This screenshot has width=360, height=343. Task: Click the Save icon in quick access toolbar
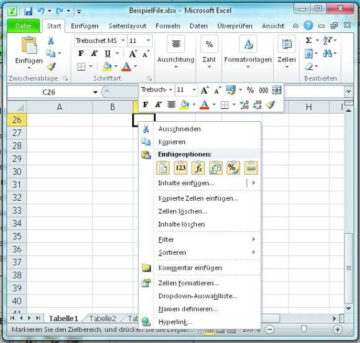[28, 11]
